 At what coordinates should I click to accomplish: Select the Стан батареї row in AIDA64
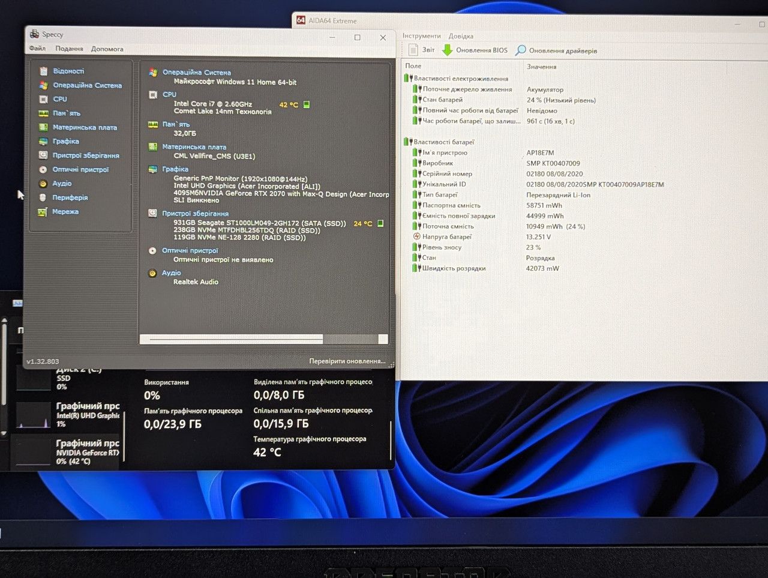point(504,100)
